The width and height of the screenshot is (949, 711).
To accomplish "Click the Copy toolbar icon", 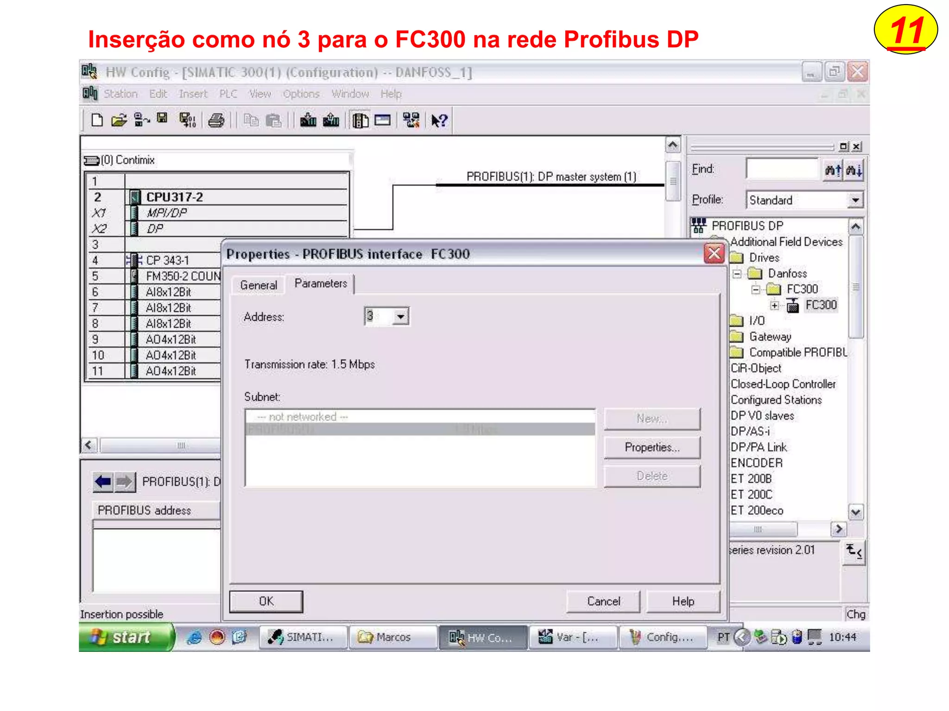I will click(x=251, y=120).
